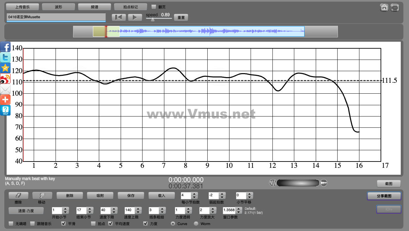Open the Help icon in sidebar

click(5, 110)
